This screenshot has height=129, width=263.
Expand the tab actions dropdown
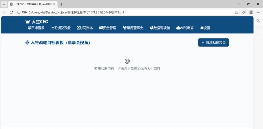tap(4, 4)
